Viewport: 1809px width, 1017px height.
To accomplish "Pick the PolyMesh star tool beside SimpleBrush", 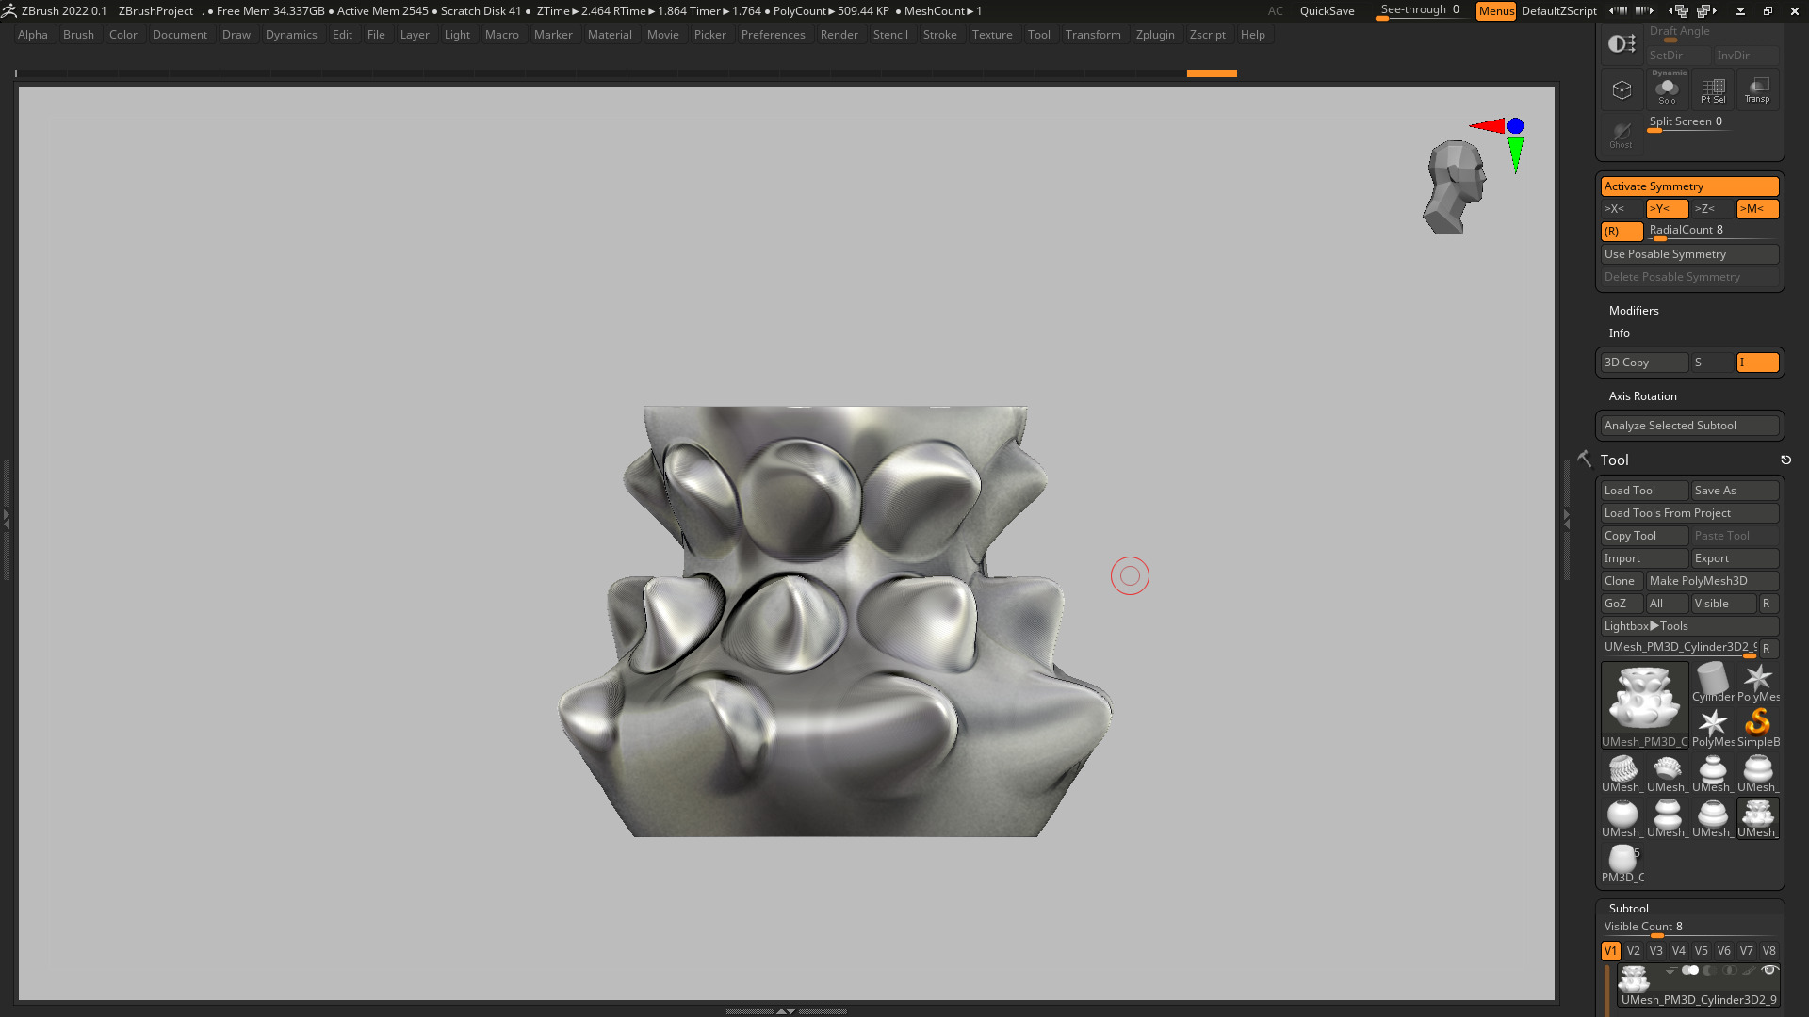I will click(1713, 728).
